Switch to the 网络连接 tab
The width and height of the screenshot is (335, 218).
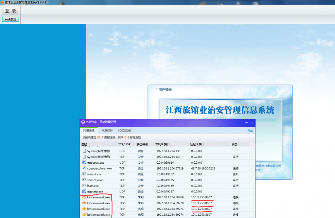[89, 130]
